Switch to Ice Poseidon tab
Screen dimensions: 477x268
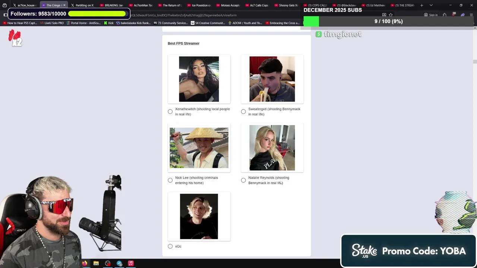[x=199, y=5]
